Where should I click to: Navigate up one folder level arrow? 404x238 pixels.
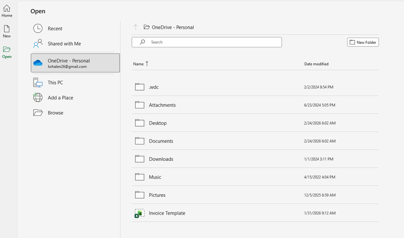click(x=135, y=27)
